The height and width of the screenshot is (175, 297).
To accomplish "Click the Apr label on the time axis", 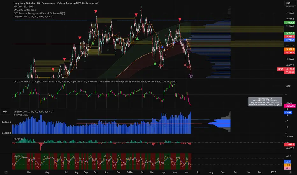I will (164, 172).
